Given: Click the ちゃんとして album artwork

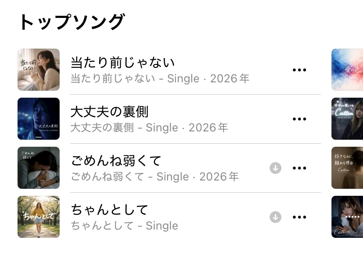Looking at the screenshot, I should click(39, 217).
